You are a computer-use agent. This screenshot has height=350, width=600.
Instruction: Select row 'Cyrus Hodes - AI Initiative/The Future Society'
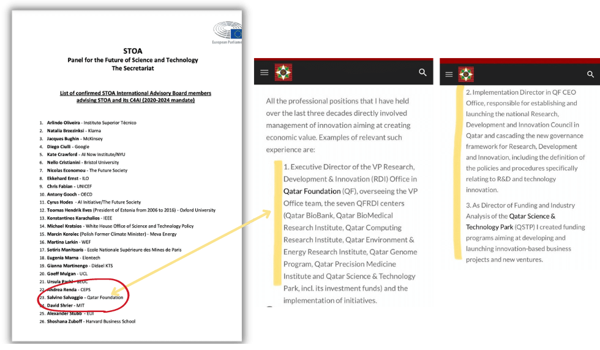90,203
